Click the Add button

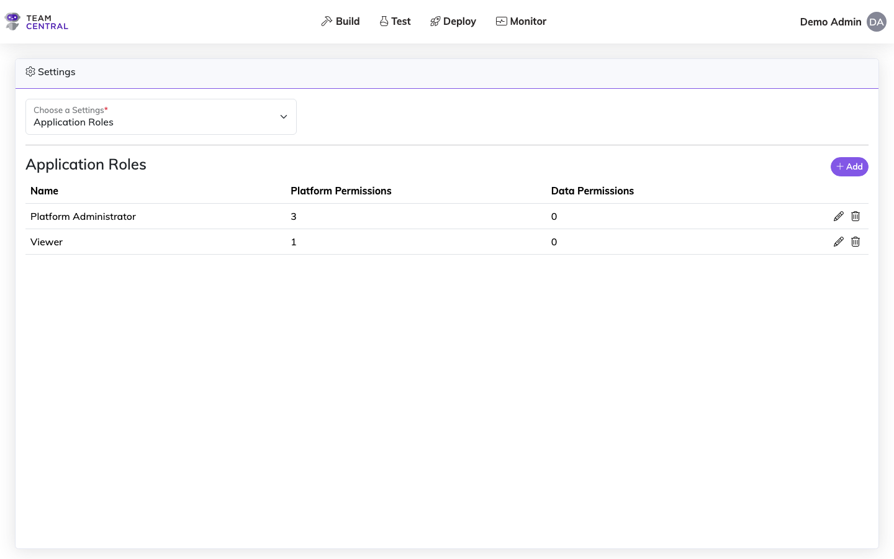[x=849, y=166]
